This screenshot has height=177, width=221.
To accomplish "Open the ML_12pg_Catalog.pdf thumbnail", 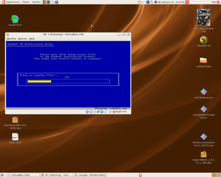I will click(x=204, y=17).
